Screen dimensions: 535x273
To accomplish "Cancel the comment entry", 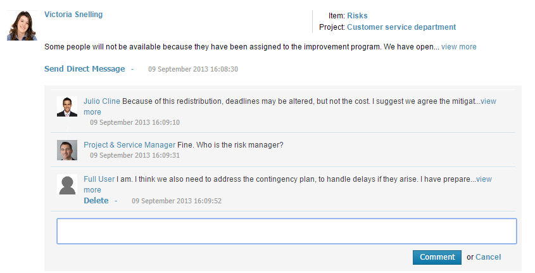I will point(488,257).
